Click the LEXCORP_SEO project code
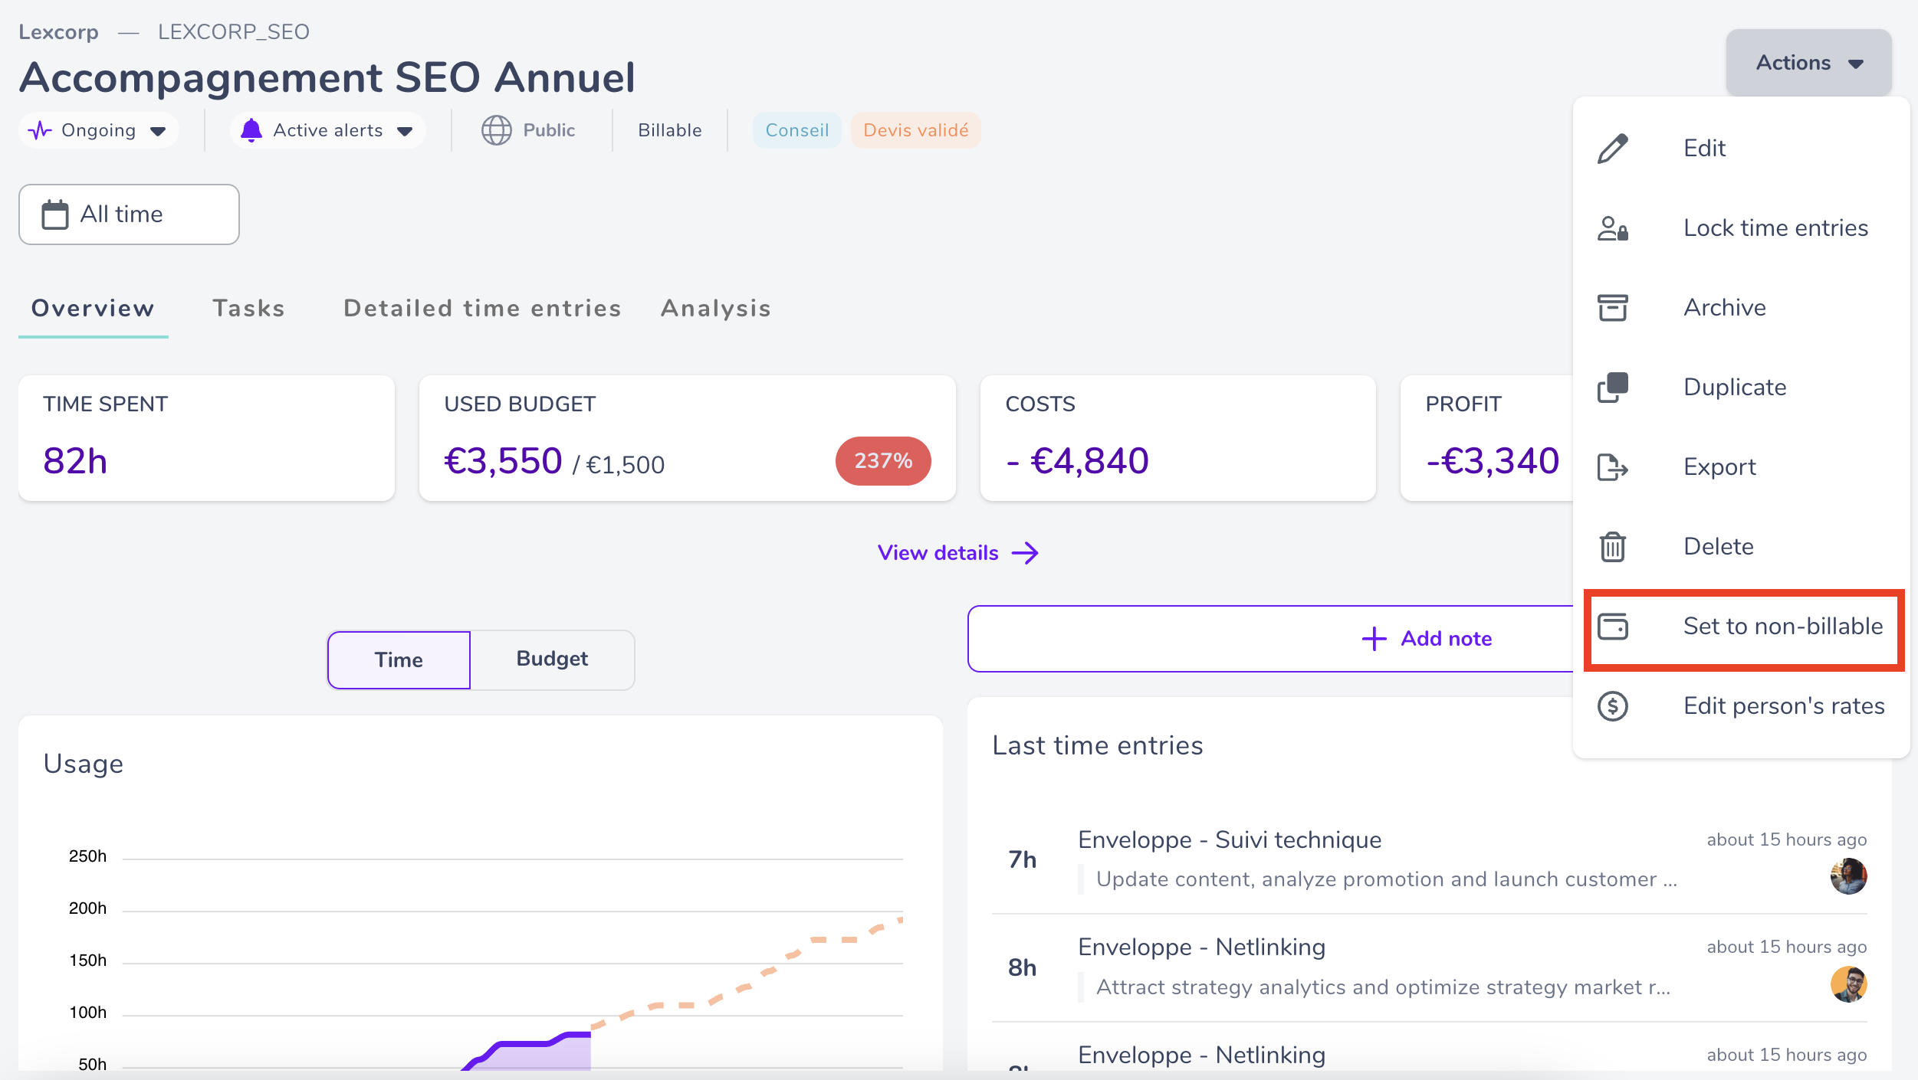The width and height of the screenshot is (1918, 1080). click(234, 32)
